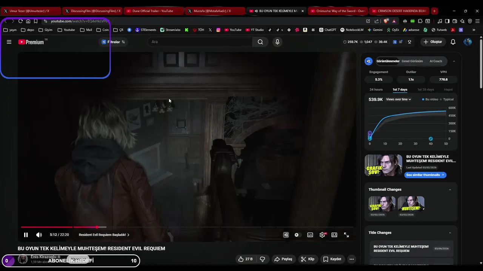The image size is (483, 271).
Task: Open the Views over time dropdown
Action: [x=398, y=99]
